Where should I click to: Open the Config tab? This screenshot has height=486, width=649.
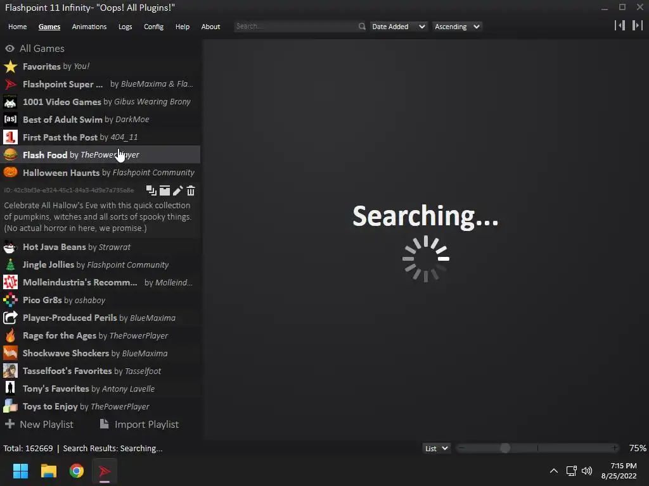(153, 27)
